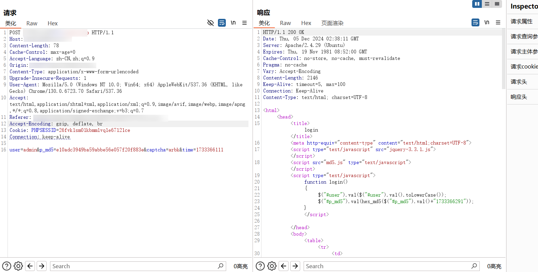The image size is (538, 272).
Task: Switch request view to 美化 tab
Action: coord(11,23)
